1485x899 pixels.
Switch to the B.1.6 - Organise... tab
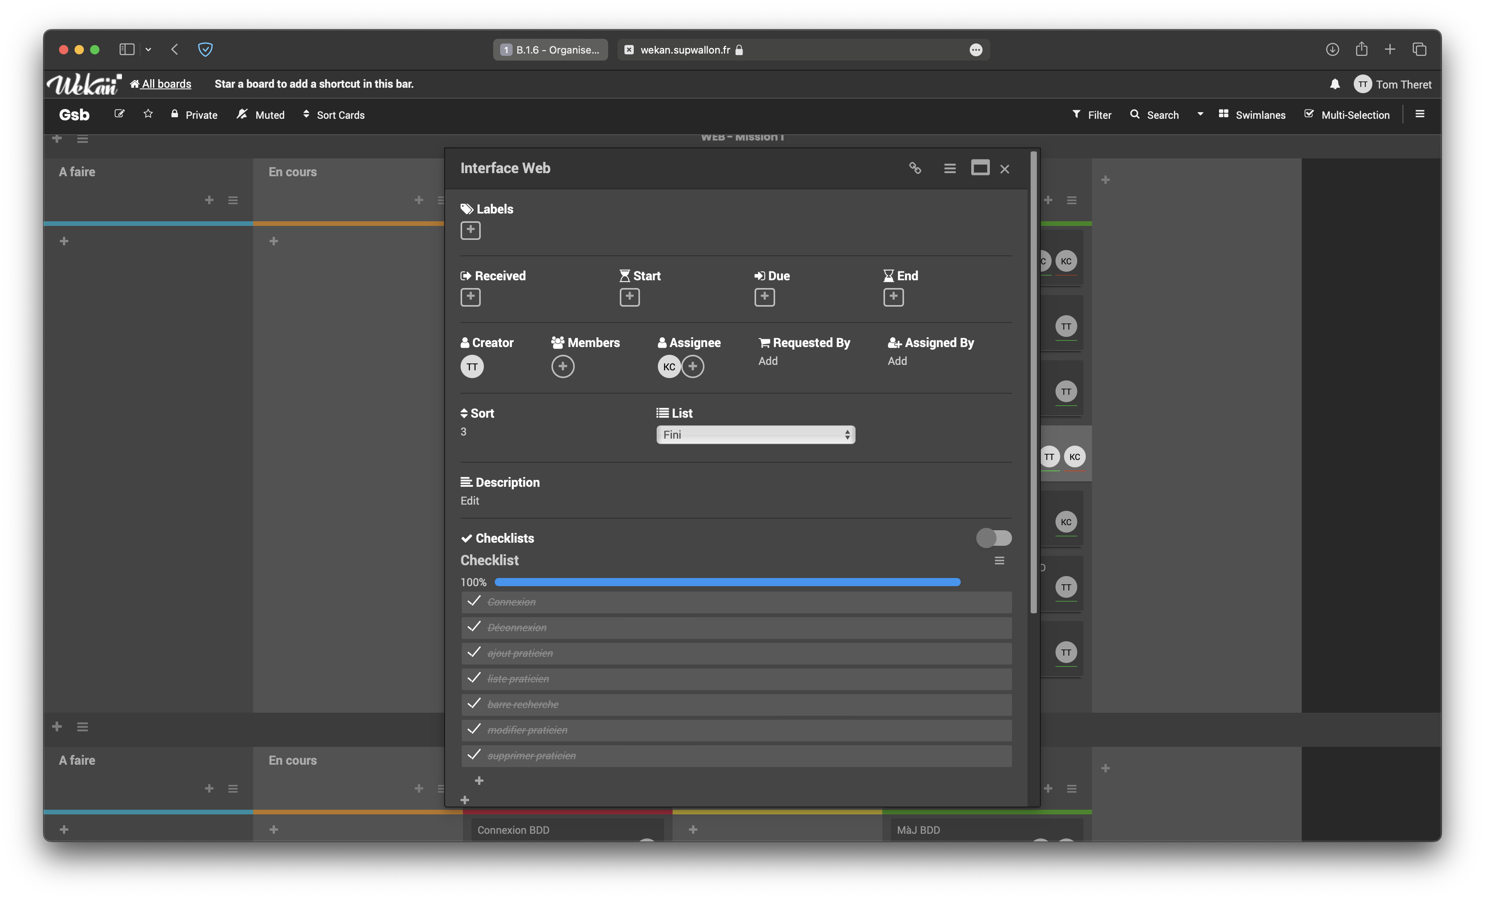pos(550,49)
